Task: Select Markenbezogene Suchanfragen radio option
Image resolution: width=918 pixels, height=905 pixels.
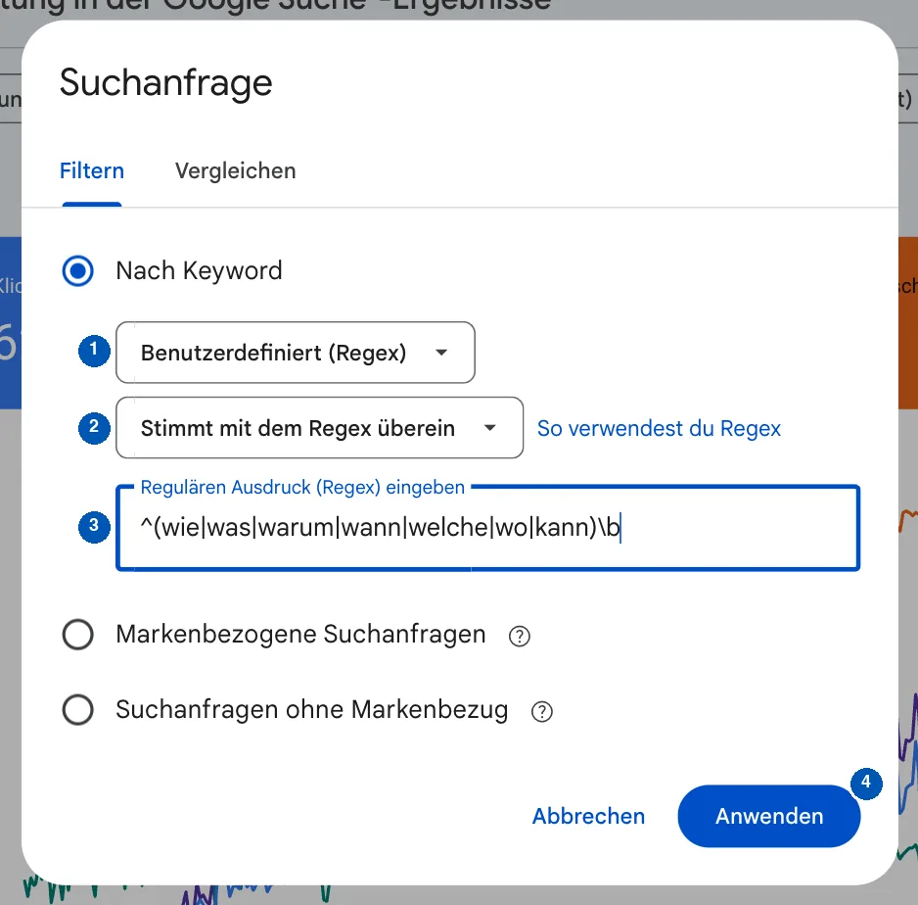Action: click(x=78, y=635)
